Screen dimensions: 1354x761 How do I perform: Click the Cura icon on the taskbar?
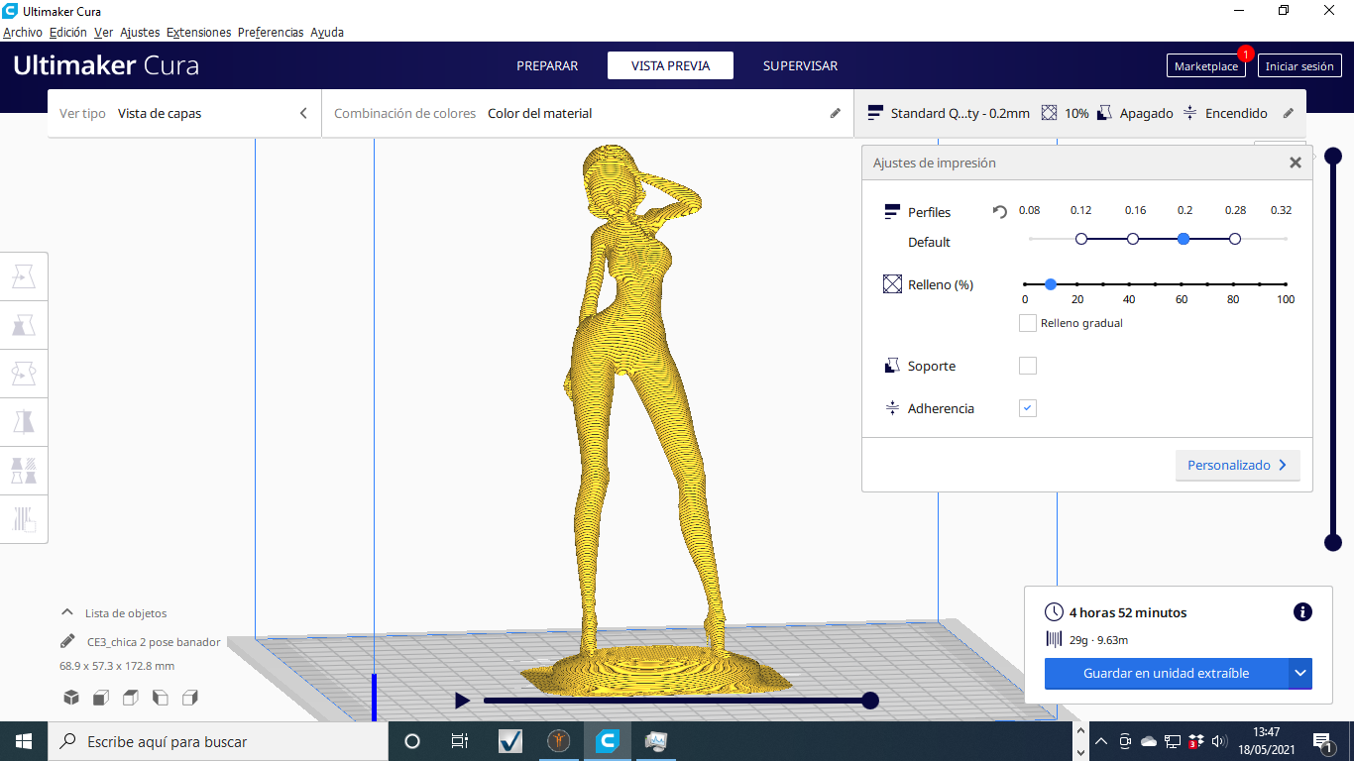tap(608, 741)
